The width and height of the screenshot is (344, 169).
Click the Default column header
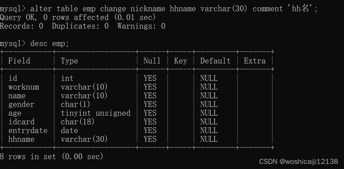[215, 61]
